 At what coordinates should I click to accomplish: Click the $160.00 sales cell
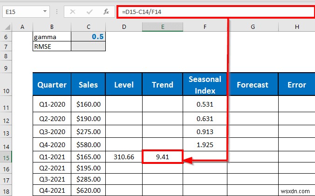click(x=89, y=104)
